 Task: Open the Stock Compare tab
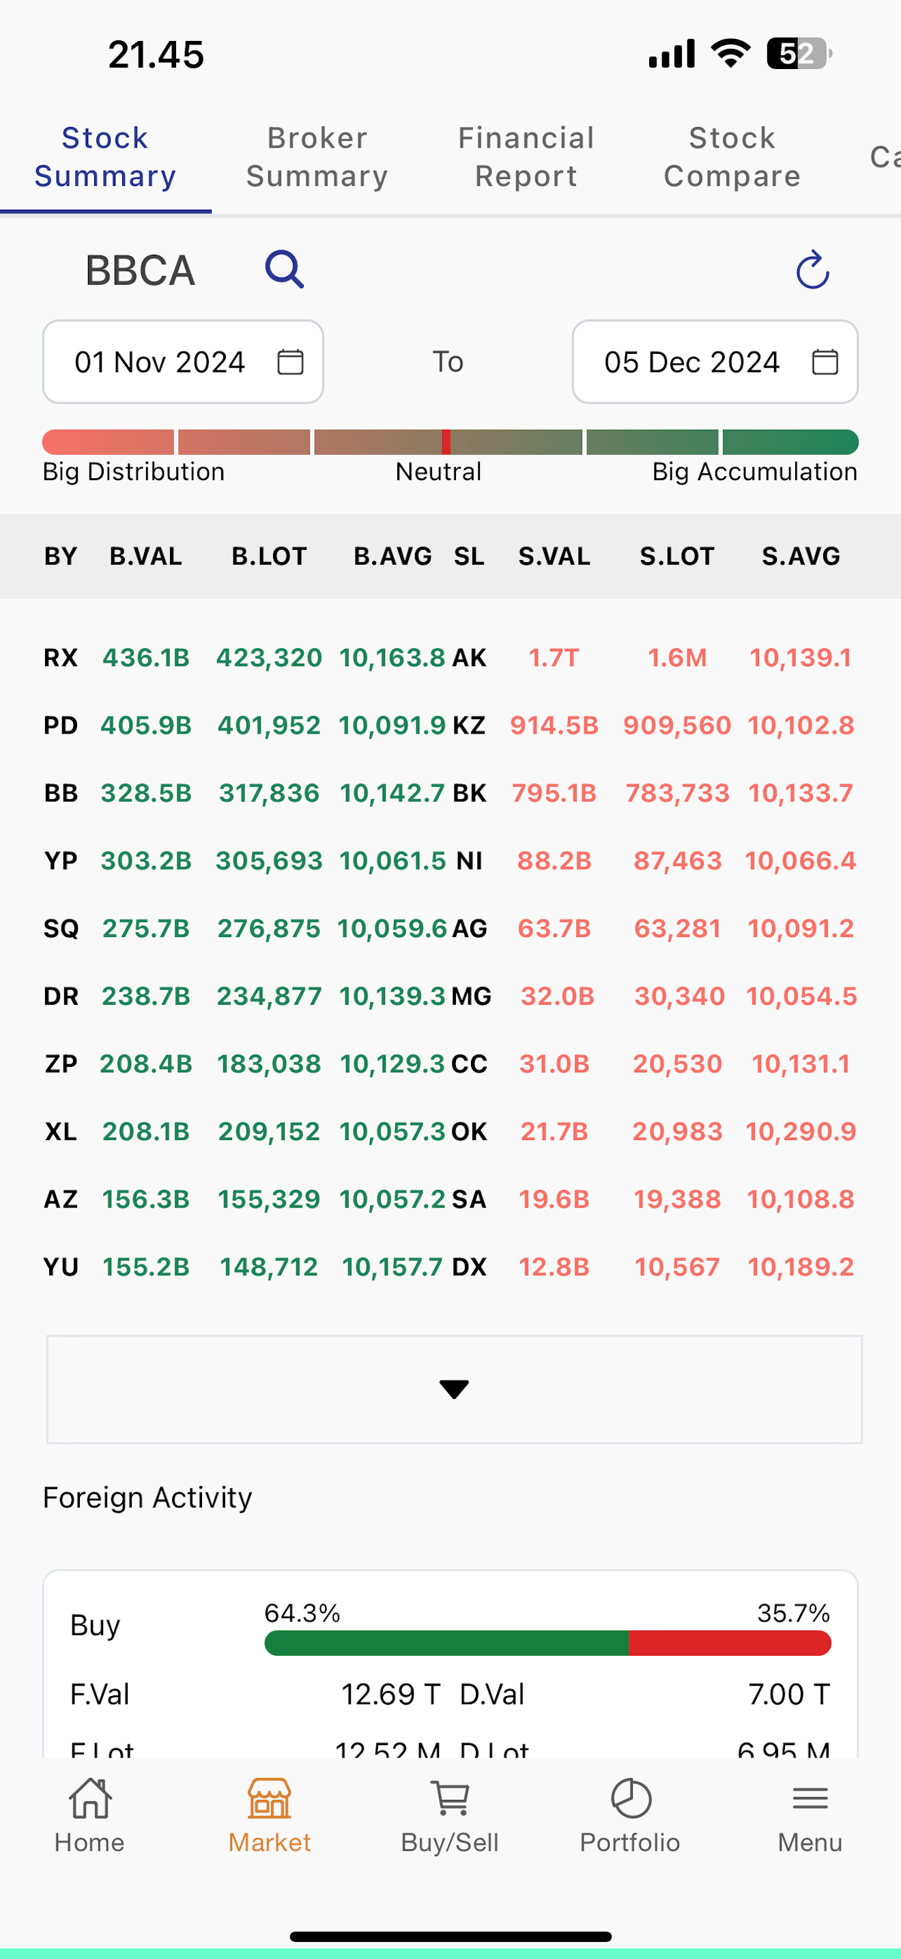(732, 156)
